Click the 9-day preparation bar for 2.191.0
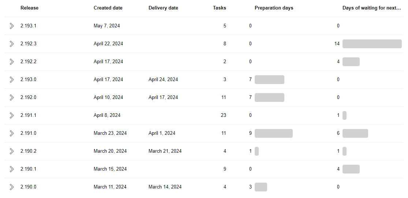The width and height of the screenshot is (408, 198). [273, 133]
